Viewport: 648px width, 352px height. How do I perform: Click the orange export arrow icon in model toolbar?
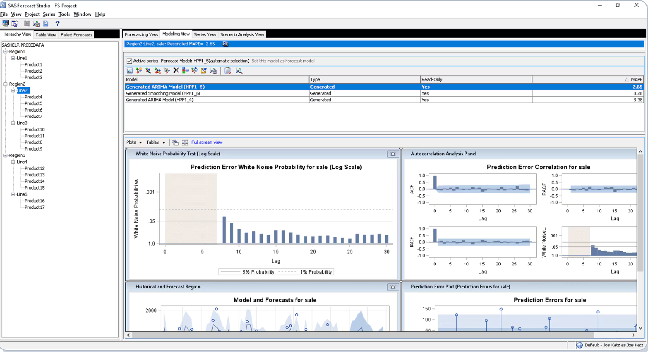(x=204, y=70)
